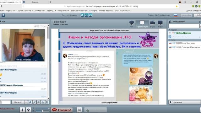
Task: Switch to the Чат view icon
Action: [132, 24]
